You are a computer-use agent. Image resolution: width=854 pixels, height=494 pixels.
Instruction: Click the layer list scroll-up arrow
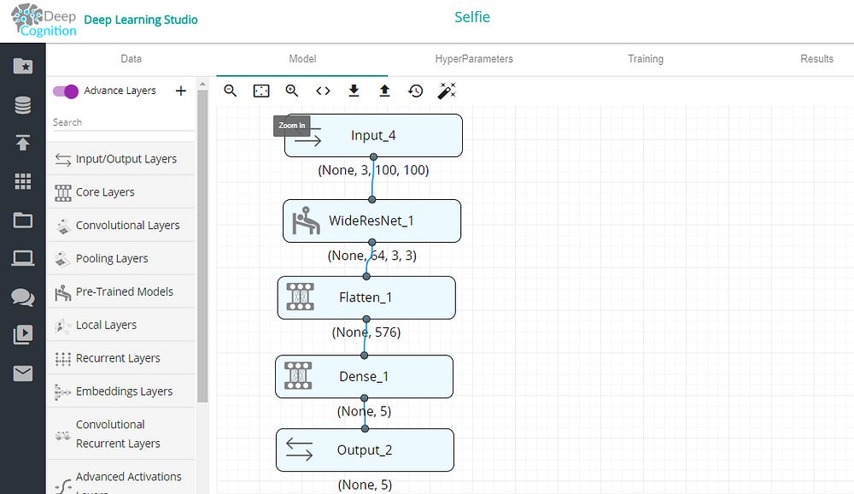pyautogui.click(x=202, y=84)
